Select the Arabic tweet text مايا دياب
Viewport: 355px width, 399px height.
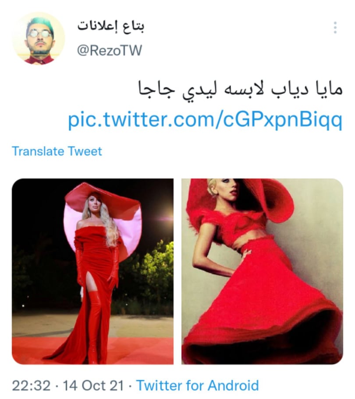[307, 89]
